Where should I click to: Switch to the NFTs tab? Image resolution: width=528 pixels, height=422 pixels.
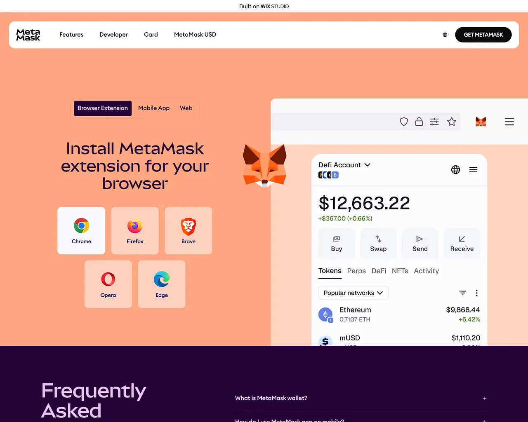(400, 271)
